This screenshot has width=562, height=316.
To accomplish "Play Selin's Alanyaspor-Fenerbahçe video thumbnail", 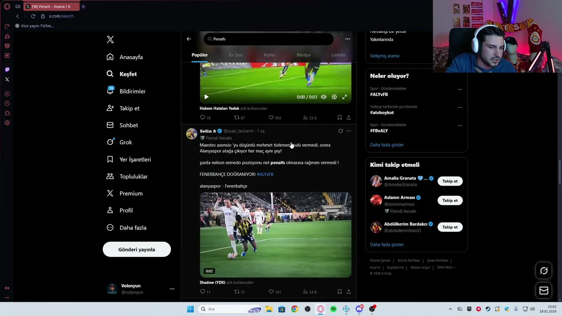I will 275,235.
